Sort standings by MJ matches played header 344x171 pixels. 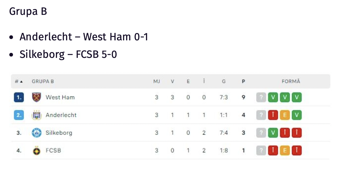157,82
